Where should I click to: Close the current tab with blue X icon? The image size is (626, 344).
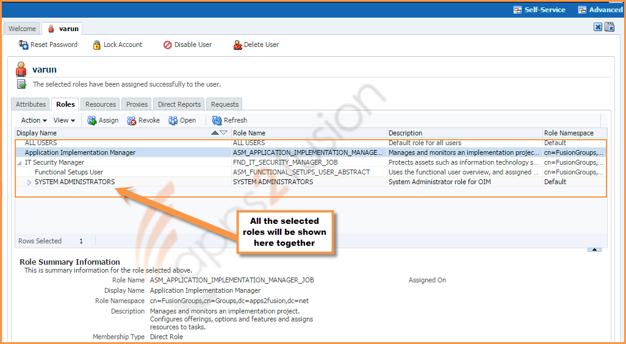pos(598,27)
